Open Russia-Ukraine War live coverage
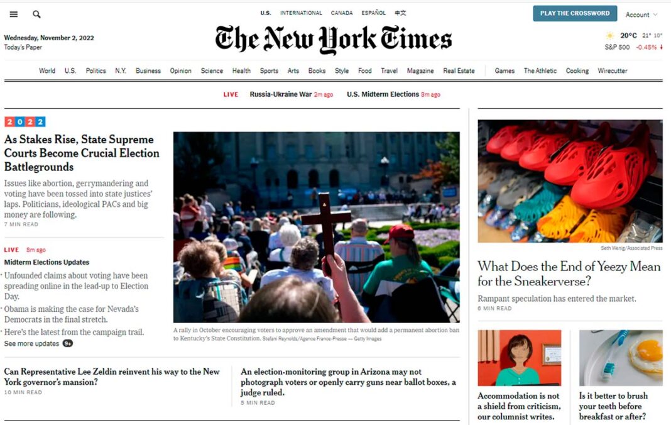Image resolution: width=671 pixels, height=425 pixels. pos(281,94)
